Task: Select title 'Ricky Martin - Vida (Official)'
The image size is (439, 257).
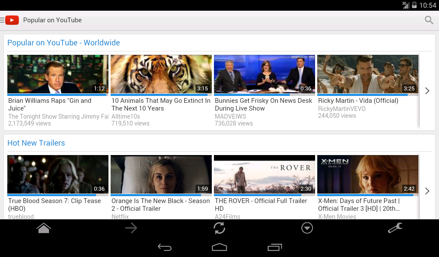Action: (358, 101)
